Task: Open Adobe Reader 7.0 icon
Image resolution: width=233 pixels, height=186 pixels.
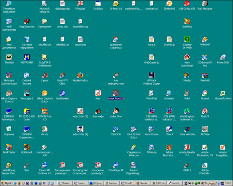Action: 187,147
